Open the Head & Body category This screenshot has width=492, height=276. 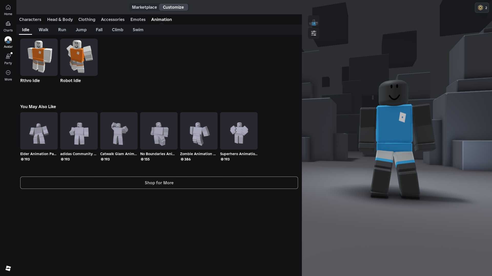[x=60, y=19]
